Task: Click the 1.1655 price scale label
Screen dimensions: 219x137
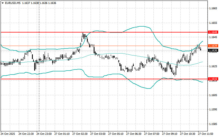Action: pos(213,23)
